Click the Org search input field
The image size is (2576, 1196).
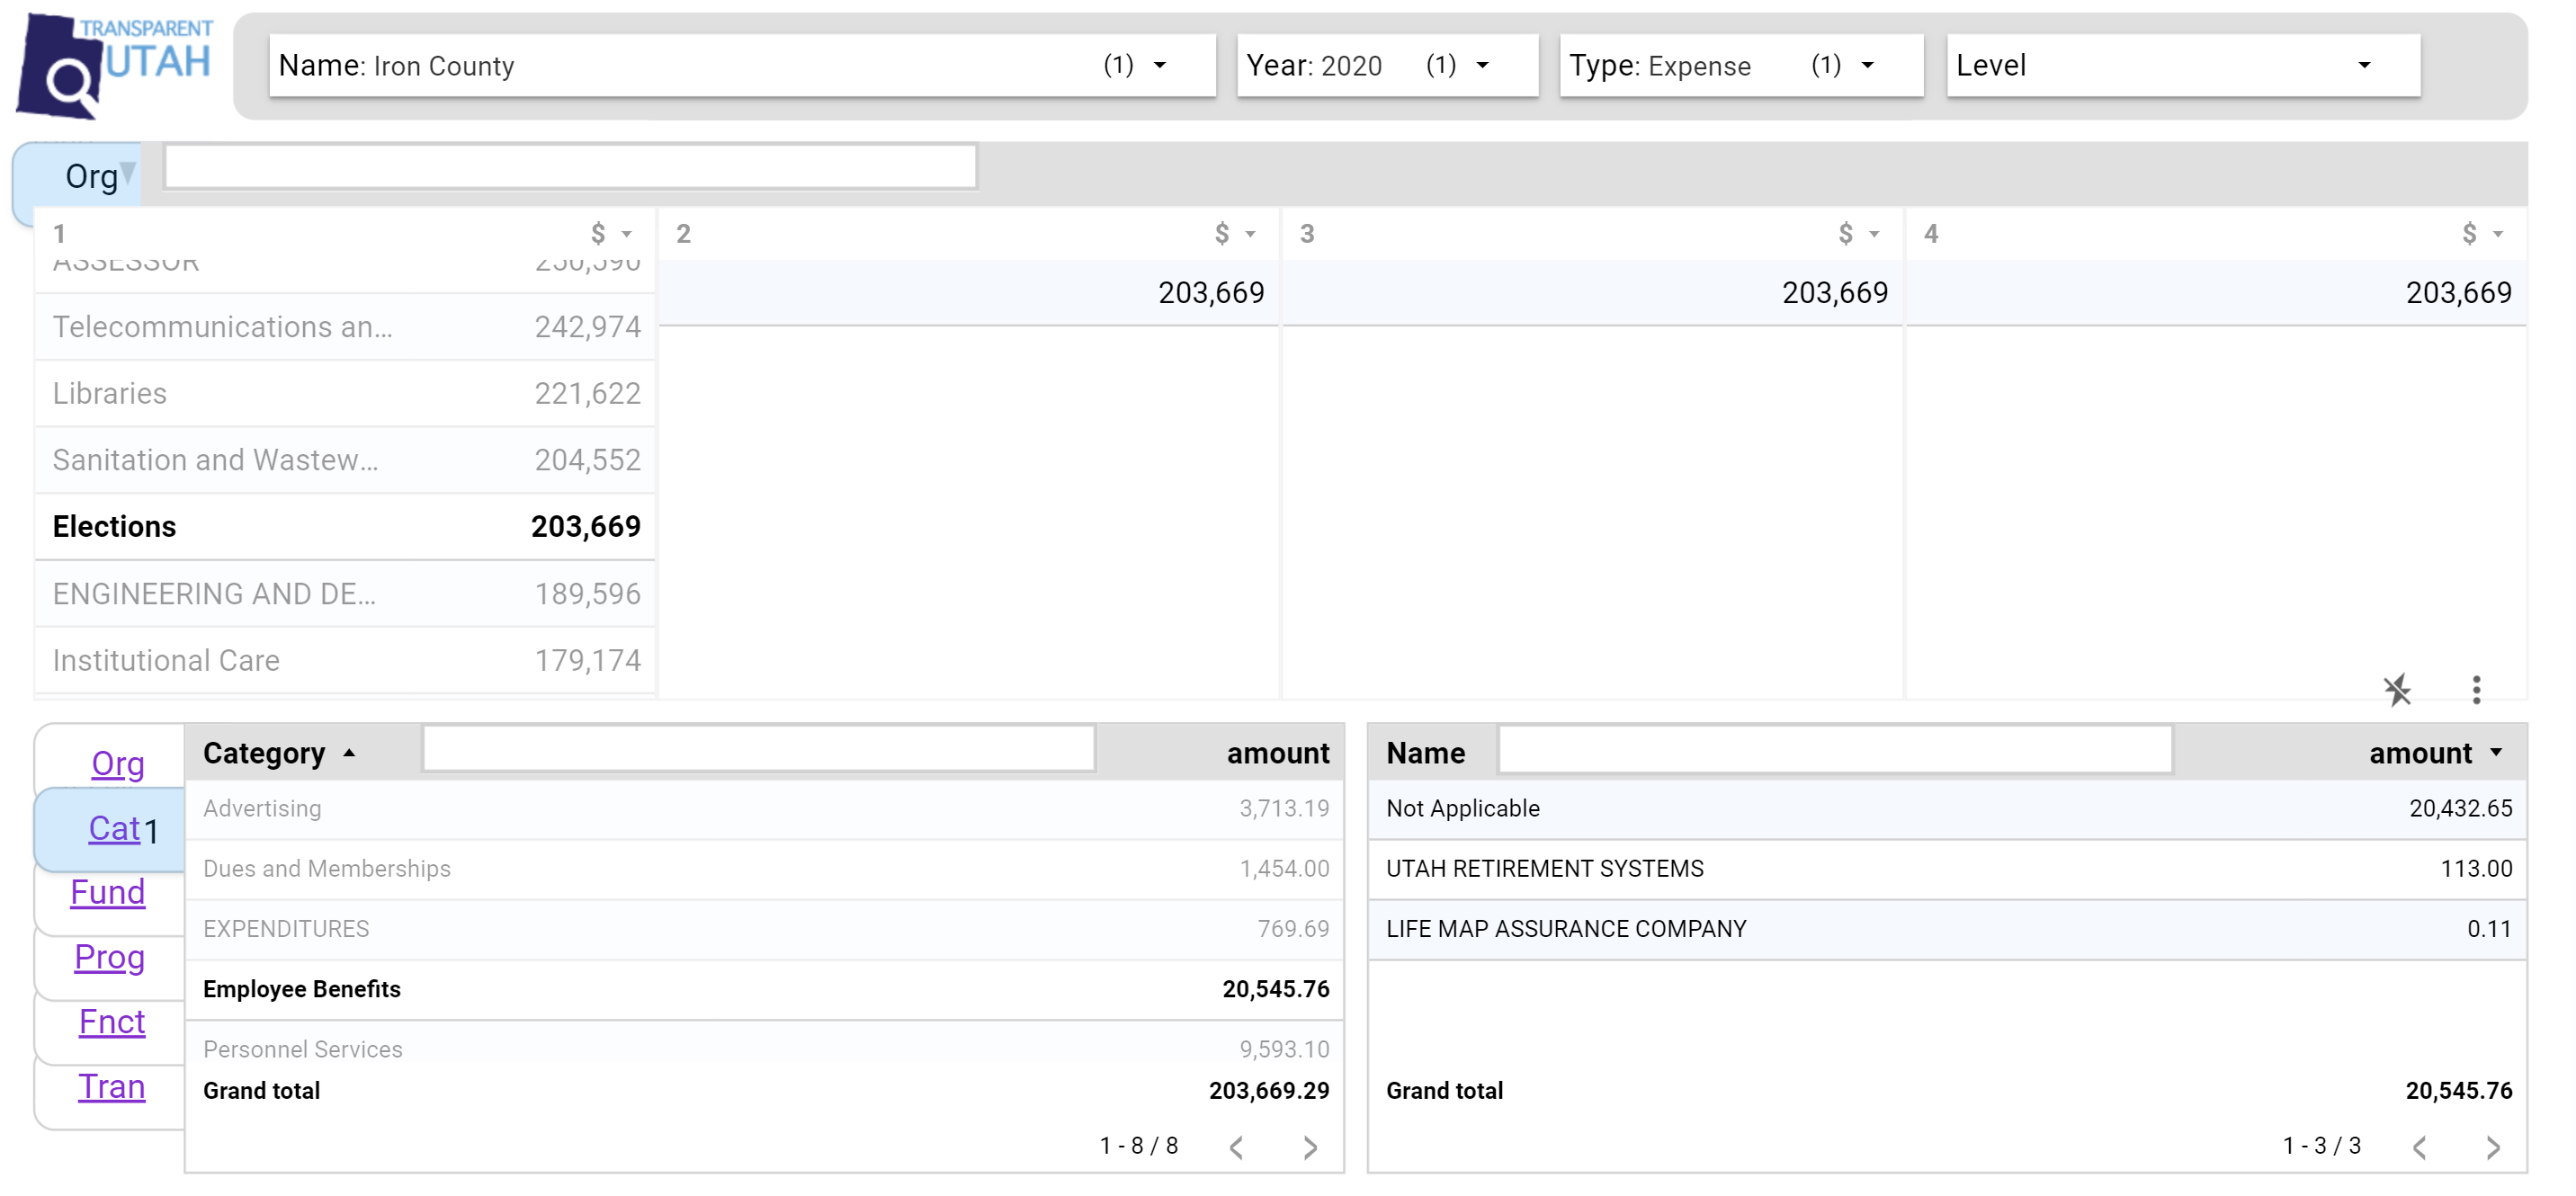[570, 167]
